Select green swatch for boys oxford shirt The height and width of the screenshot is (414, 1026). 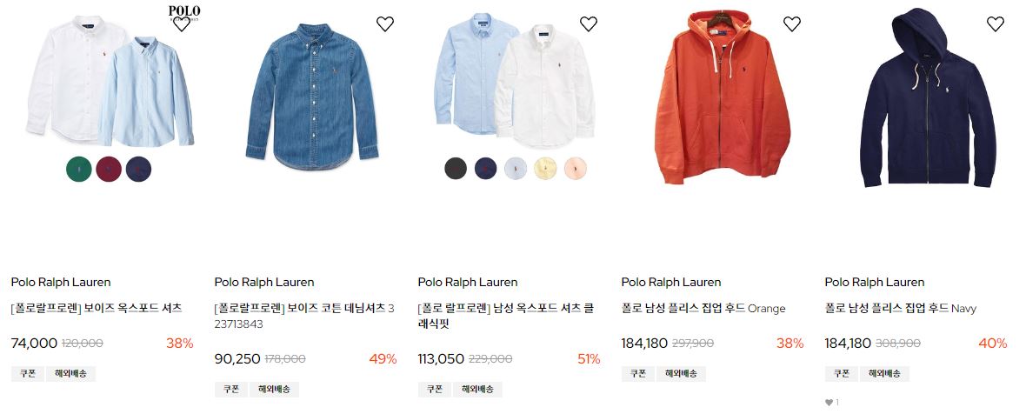click(79, 169)
